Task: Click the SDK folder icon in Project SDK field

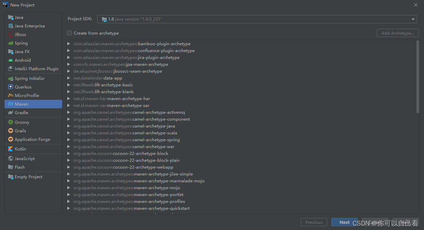Action: click(104, 19)
